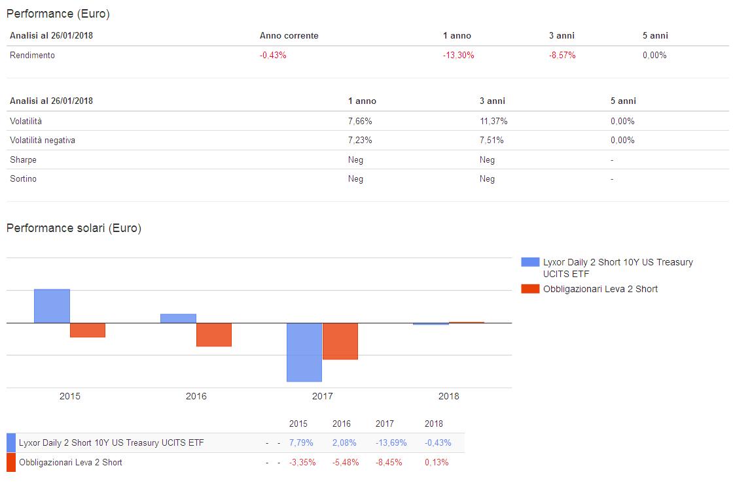Click the 7,79% value for Lyxor in 2015
733x483 pixels.
(x=302, y=442)
